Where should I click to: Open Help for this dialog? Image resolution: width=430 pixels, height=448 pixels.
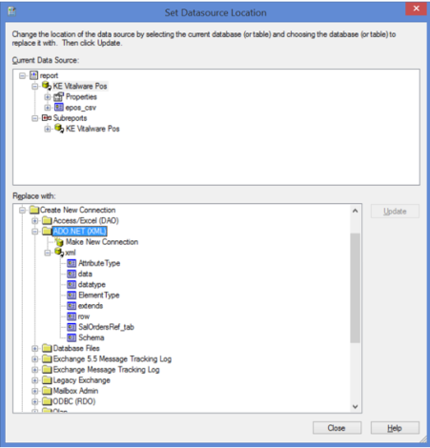coord(395,428)
